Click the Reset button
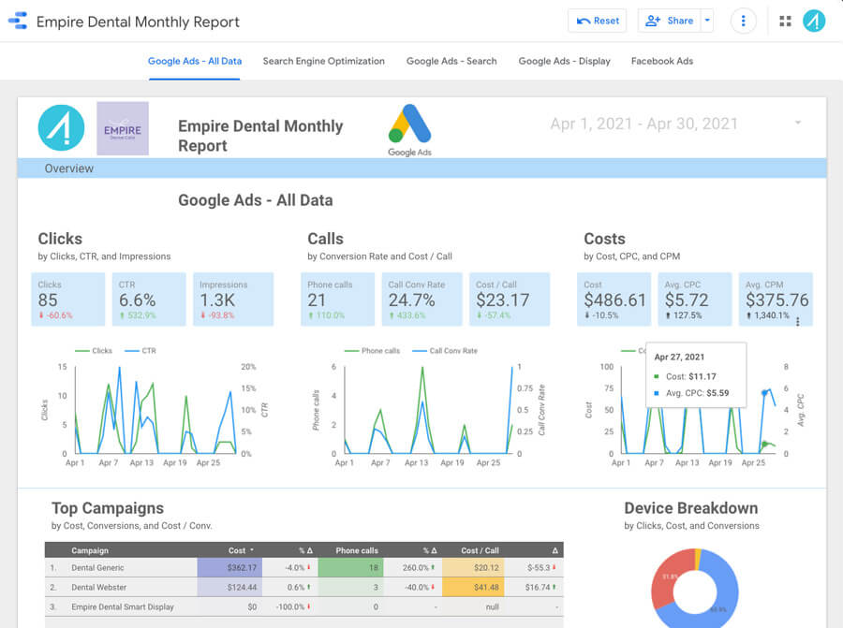Screen dimensions: 843x628 point(598,21)
